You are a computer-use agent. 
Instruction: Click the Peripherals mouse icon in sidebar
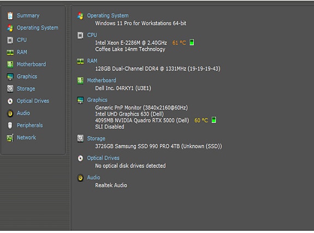(x=10, y=126)
